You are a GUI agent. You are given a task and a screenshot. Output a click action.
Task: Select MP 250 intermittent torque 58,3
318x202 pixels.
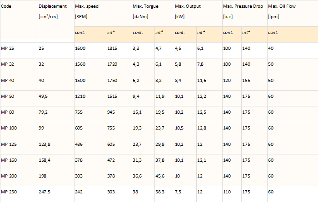pyautogui.click(x=160, y=192)
